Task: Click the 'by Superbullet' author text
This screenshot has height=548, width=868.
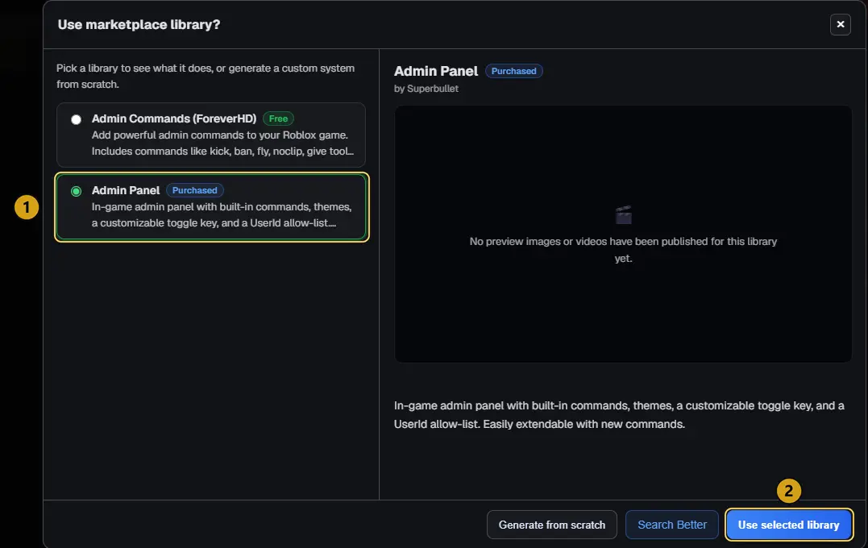Action: coord(426,89)
